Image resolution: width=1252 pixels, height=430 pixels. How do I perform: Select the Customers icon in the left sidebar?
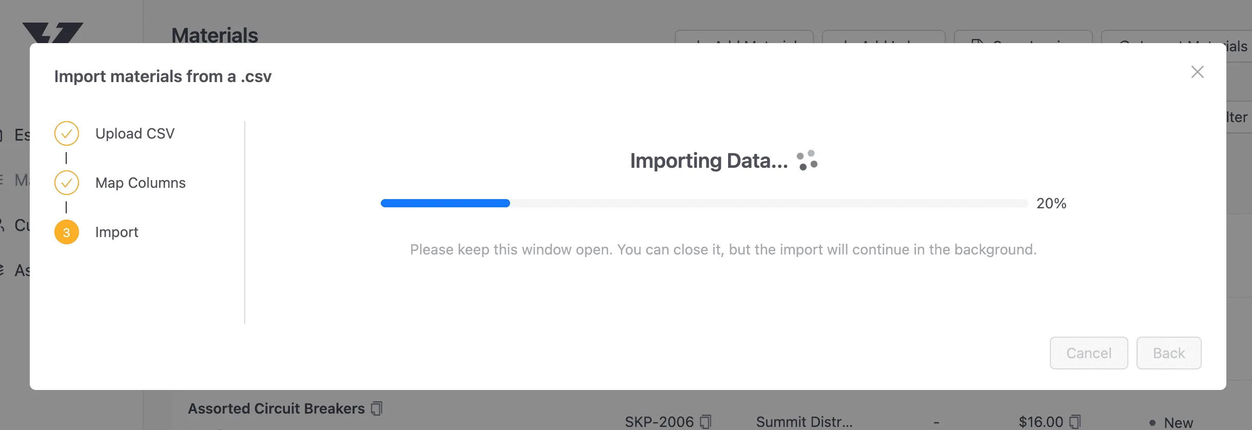click(x=3, y=225)
